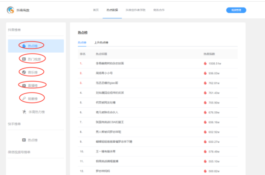Click the 快手榜单 section heading
Viewport: 265px width, 175px height.
click(15, 124)
